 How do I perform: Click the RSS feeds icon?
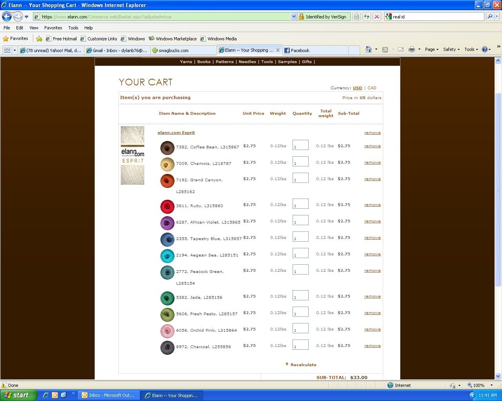coord(385,49)
